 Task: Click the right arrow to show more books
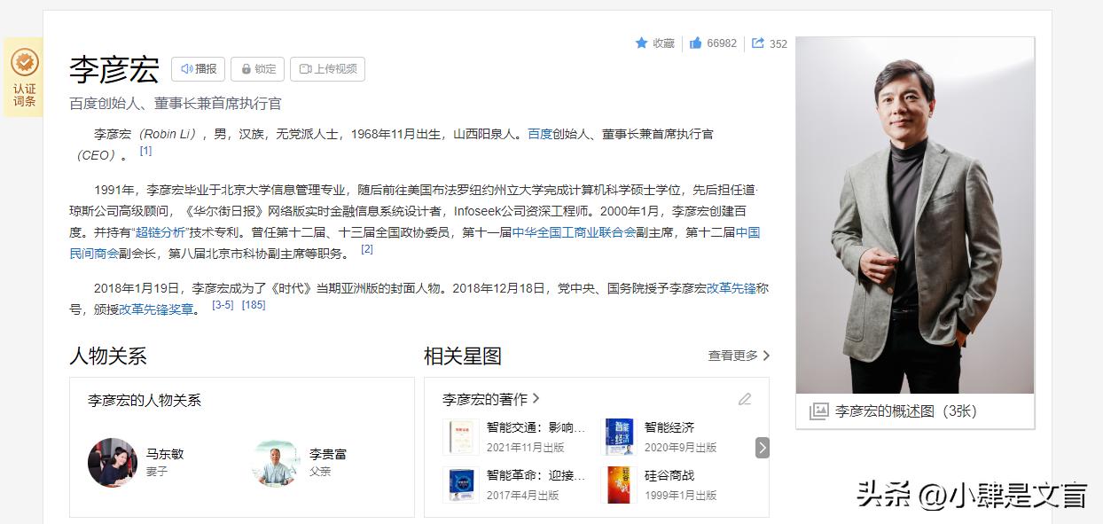[x=761, y=448]
